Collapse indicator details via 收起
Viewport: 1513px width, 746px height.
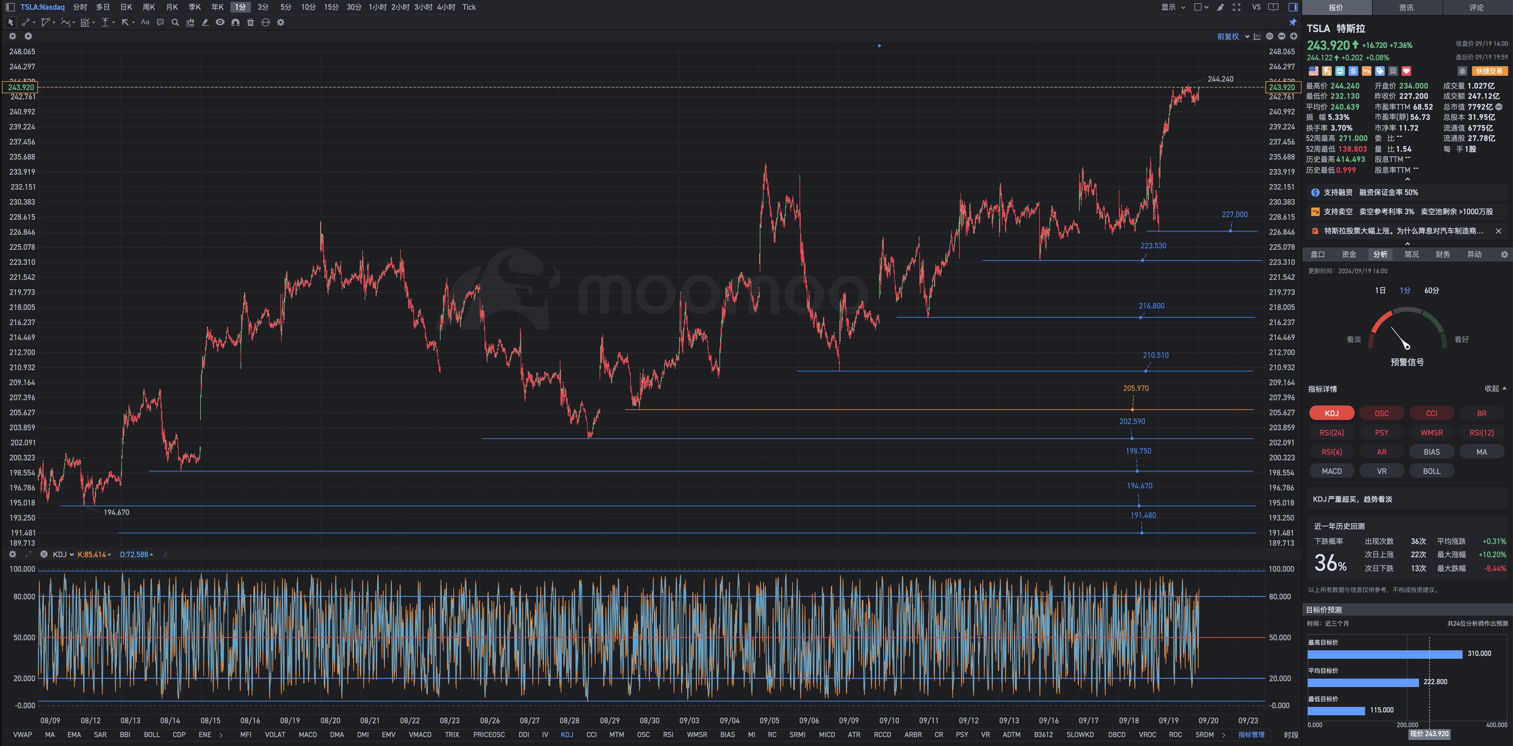click(x=1495, y=388)
